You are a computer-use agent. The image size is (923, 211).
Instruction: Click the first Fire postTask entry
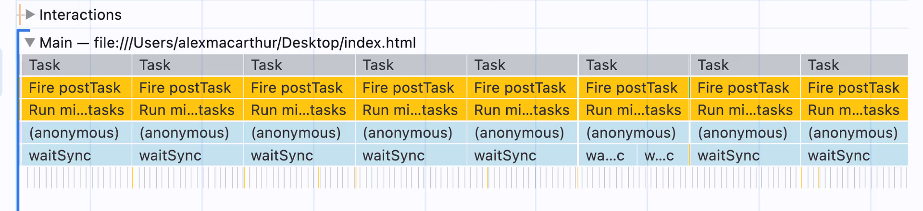click(x=76, y=88)
